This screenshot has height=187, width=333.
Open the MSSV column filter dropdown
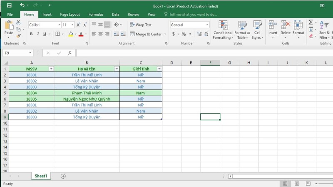pos(51,69)
